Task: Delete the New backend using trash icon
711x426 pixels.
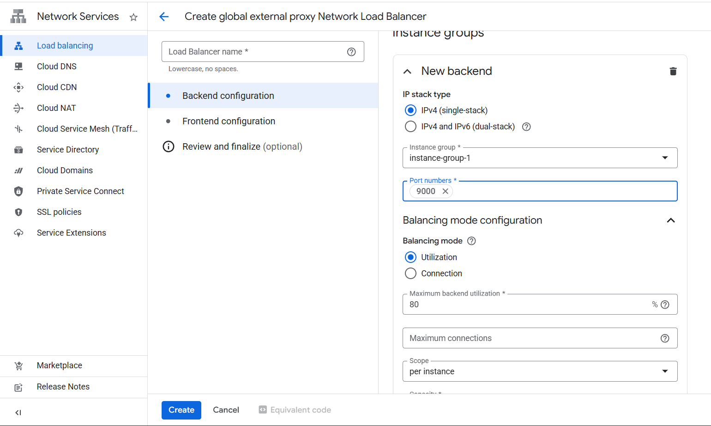Action: coord(673,71)
